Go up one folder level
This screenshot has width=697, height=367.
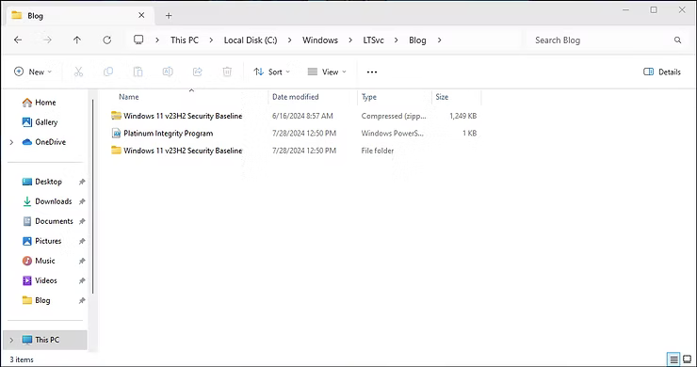[77, 40]
